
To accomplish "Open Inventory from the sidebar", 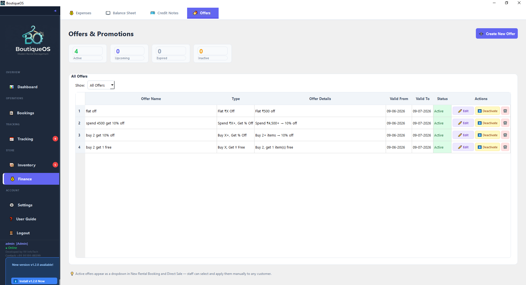I will tap(31, 165).
